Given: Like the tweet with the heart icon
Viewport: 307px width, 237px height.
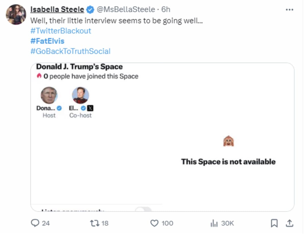Looking at the screenshot, I should [x=154, y=223].
